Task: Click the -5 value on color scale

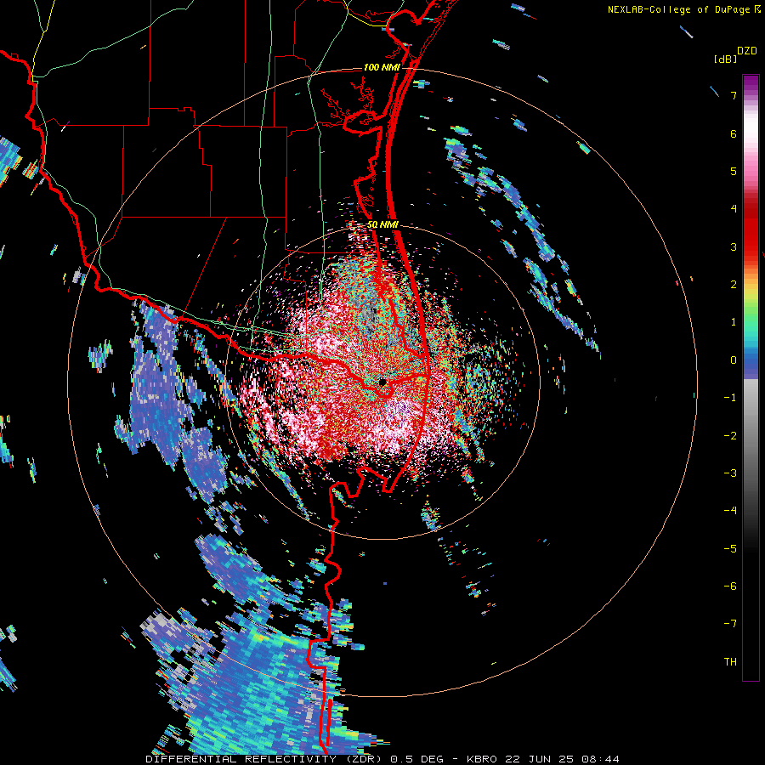Action: pyautogui.click(x=730, y=548)
